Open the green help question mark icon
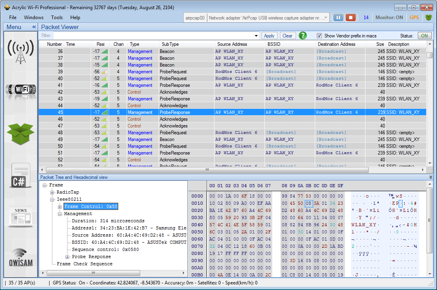437x290 pixels. (x=303, y=35)
